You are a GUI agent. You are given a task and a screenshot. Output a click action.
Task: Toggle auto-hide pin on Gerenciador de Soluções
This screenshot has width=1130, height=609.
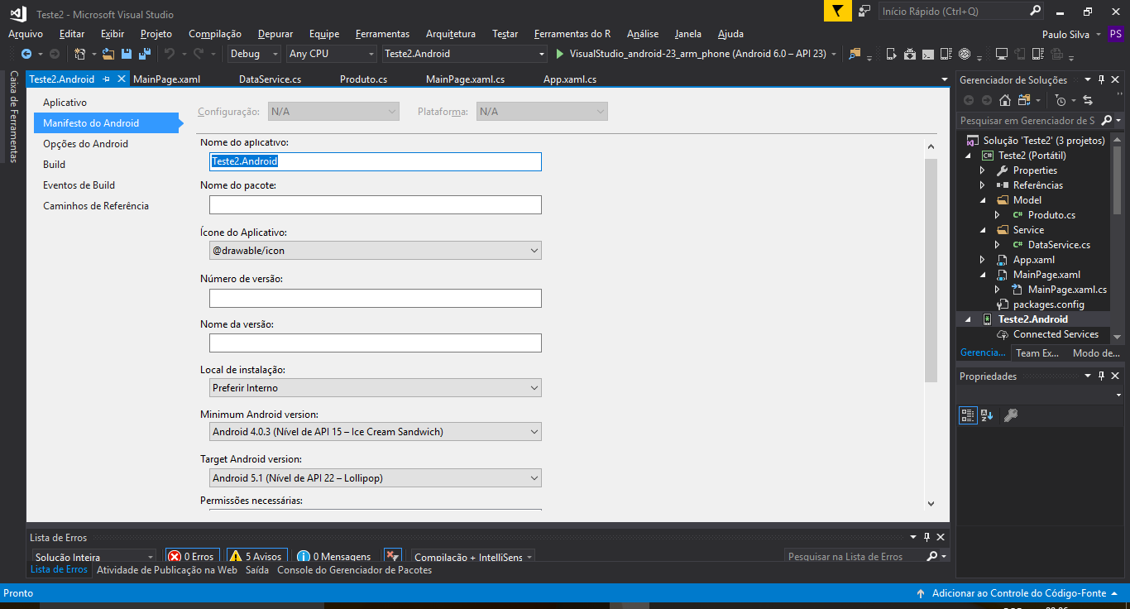(x=1101, y=80)
